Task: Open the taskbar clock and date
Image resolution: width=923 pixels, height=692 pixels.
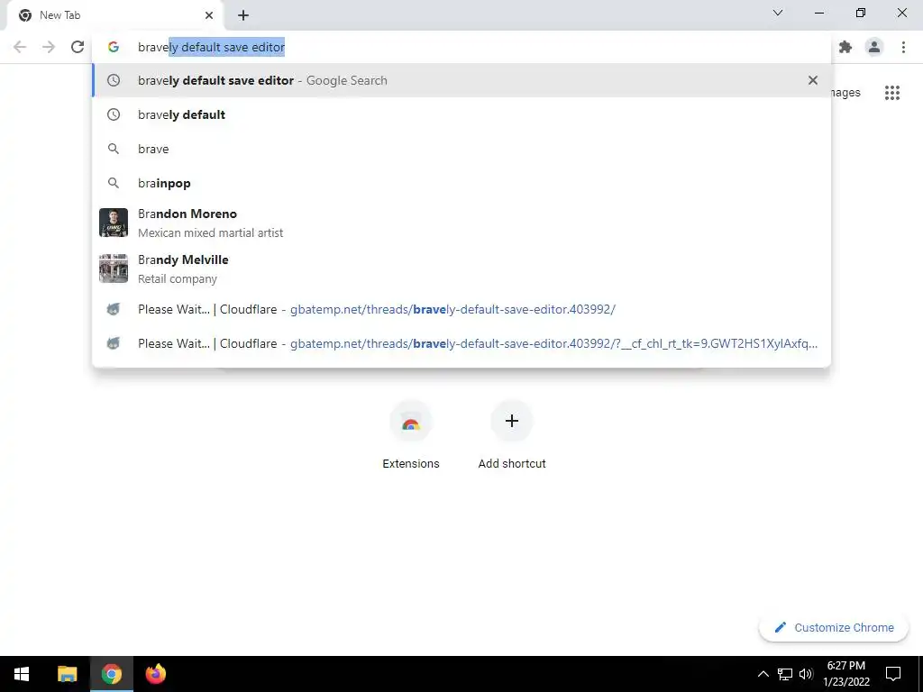Action: point(845,674)
